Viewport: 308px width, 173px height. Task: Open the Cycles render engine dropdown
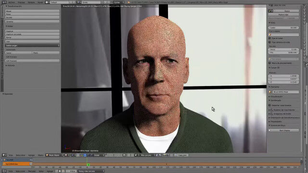tap(118, 2)
